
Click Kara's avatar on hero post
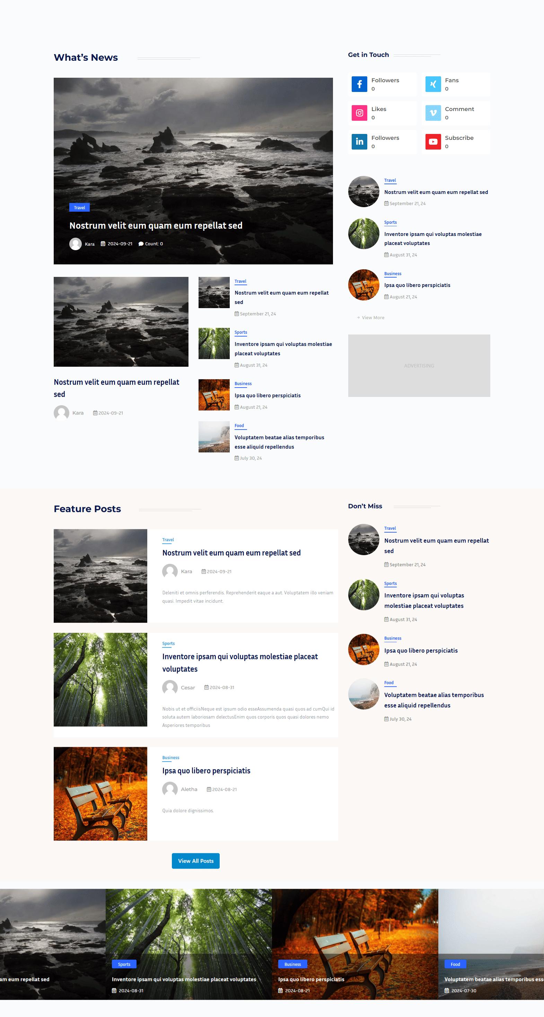click(75, 244)
